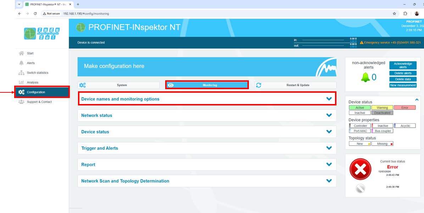Click the Deactivated status legend box

[x=382, y=113]
